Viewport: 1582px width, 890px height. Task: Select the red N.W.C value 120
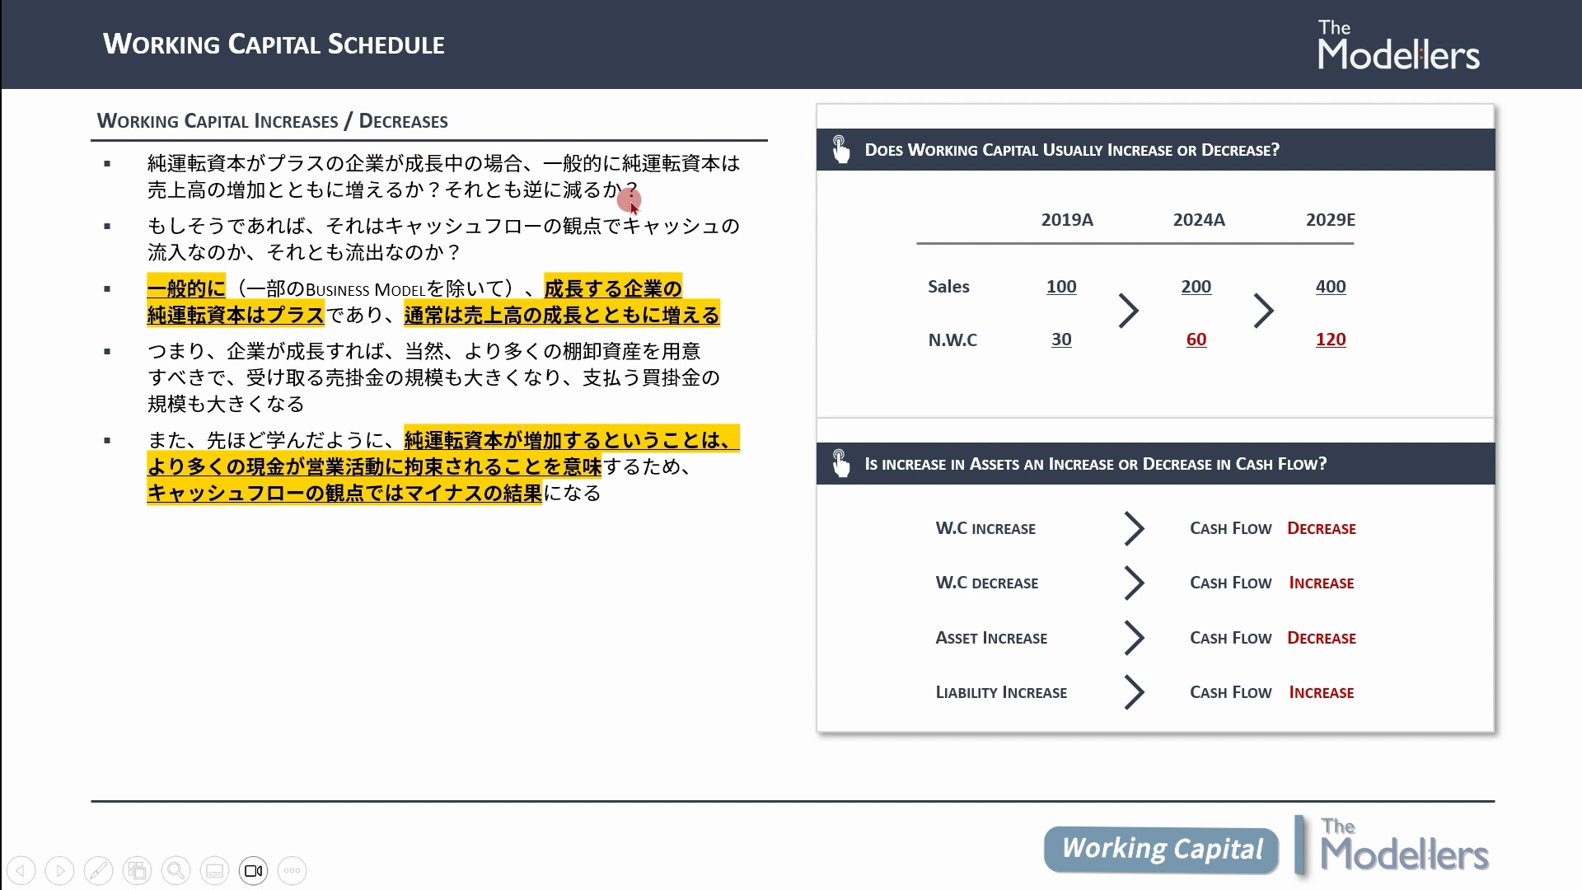pyautogui.click(x=1331, y=340)
